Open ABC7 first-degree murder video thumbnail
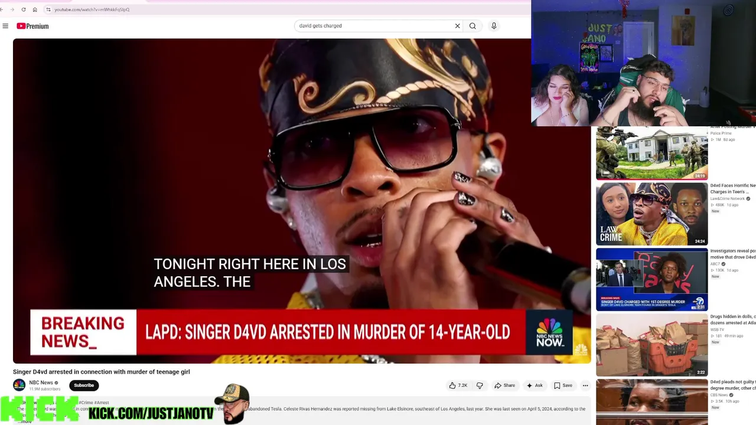This screenshot has height=425, width=756. pyautogui.click(x=651, y=279)
